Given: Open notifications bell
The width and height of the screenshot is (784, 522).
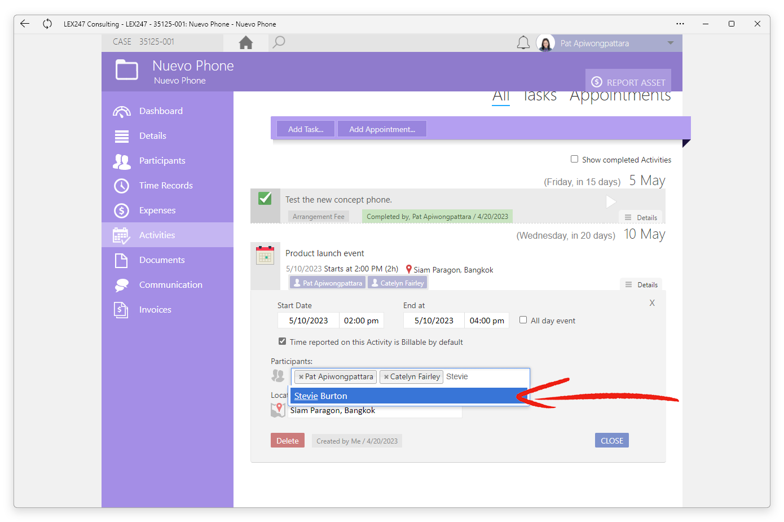Looking at the screenshot, I should tap(523, 43).
